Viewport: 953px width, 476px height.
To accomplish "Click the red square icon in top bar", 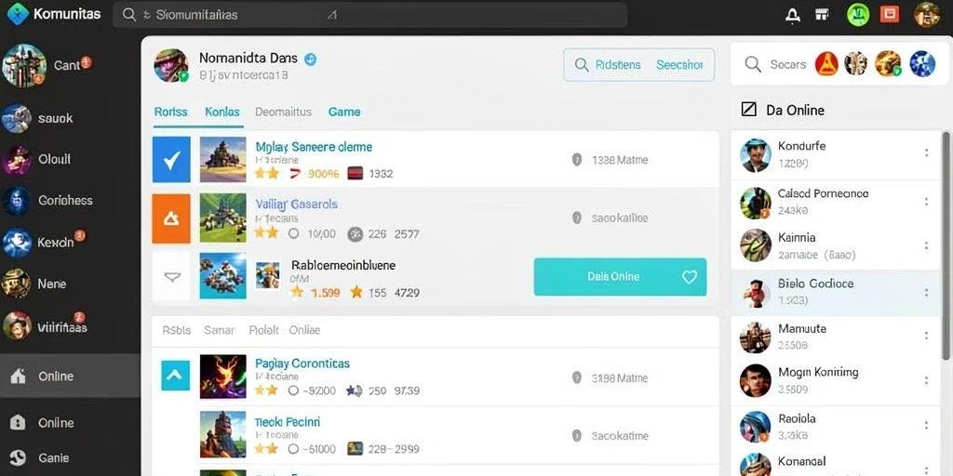I will [x=890, y=15].
